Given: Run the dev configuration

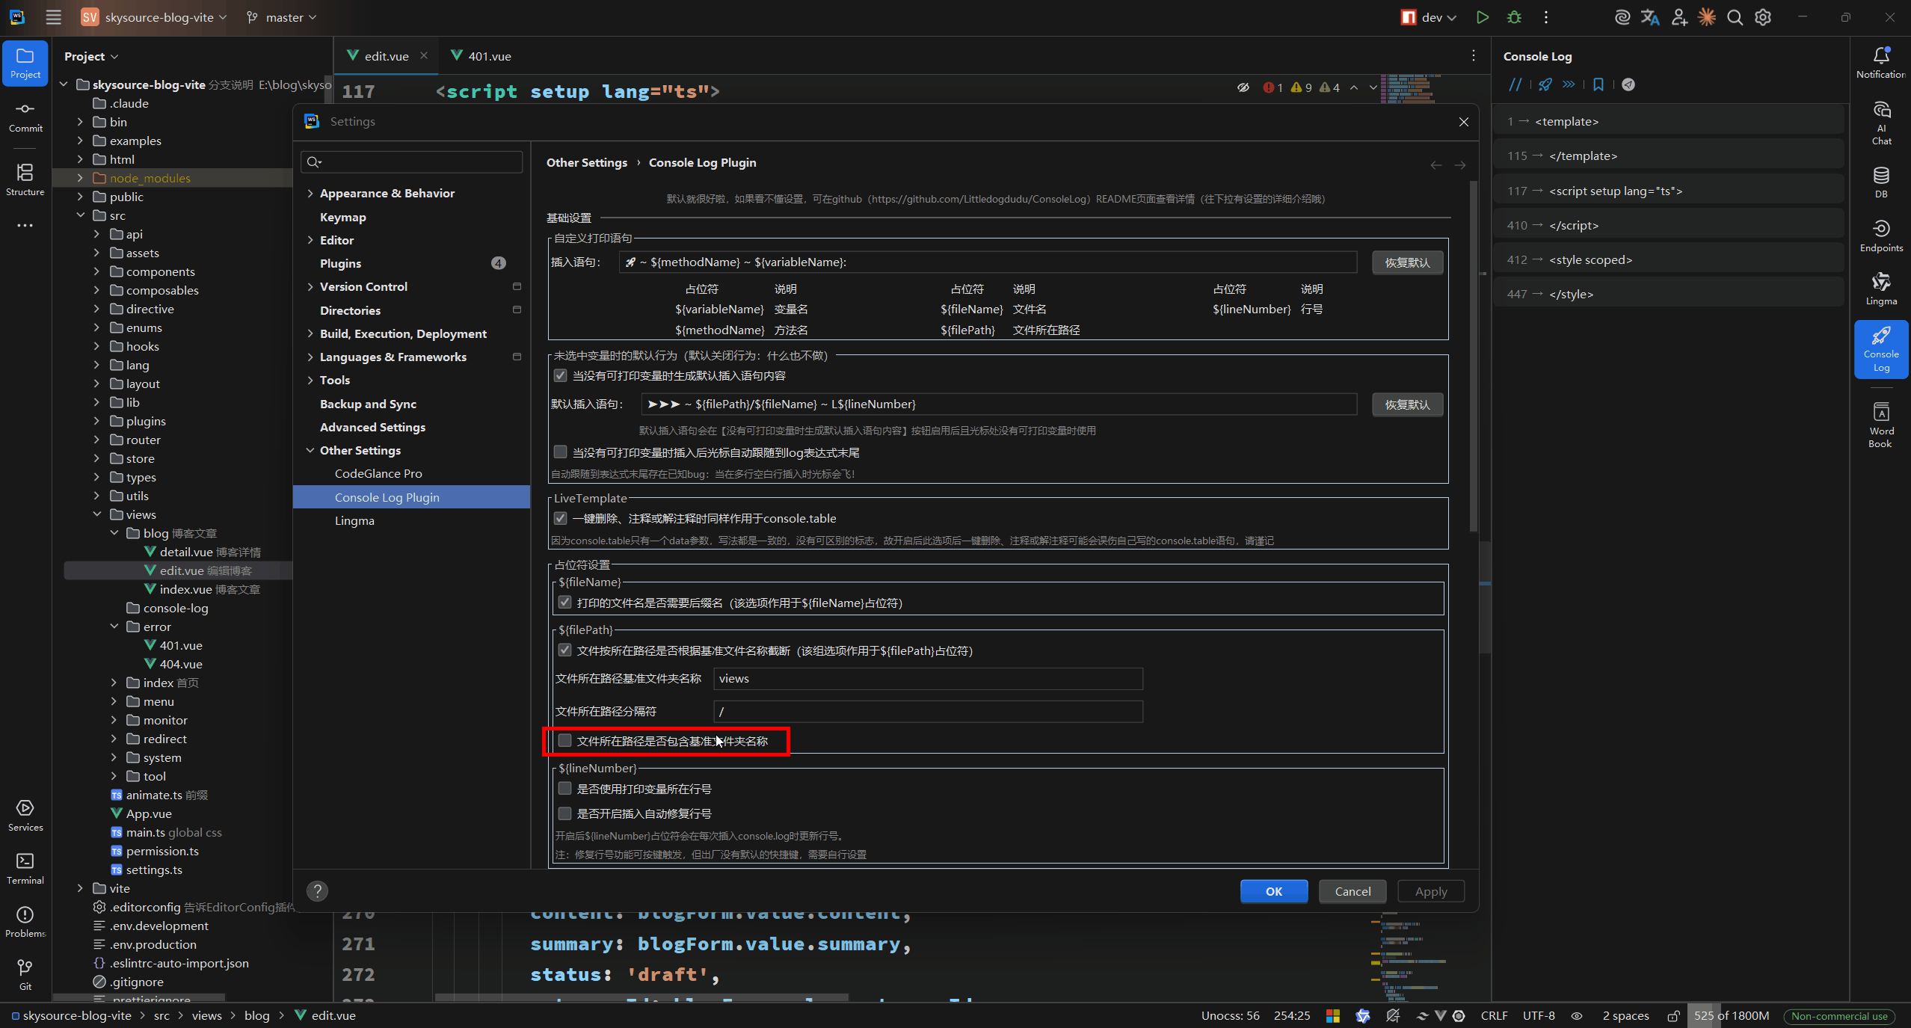Looking at the screenshot, I should [x=1482, y=17].
